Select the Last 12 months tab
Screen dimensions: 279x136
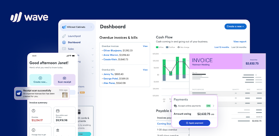pos(222,47)
